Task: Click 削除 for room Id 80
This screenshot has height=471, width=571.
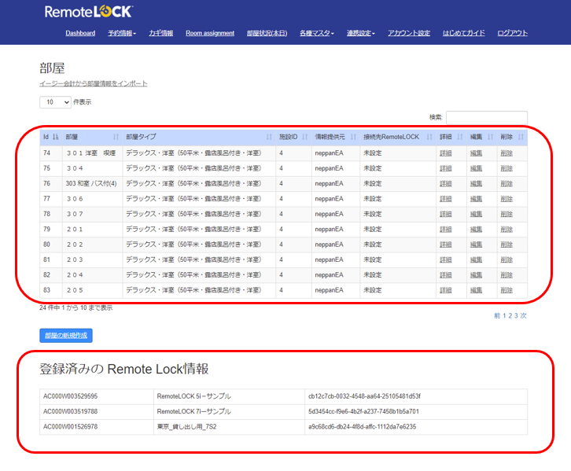Action: coord(507,245)
